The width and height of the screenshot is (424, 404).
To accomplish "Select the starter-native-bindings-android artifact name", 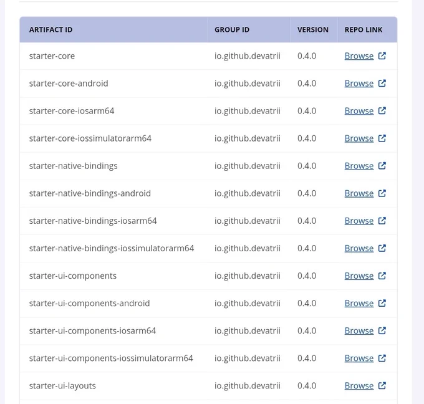I will point(90,193).
